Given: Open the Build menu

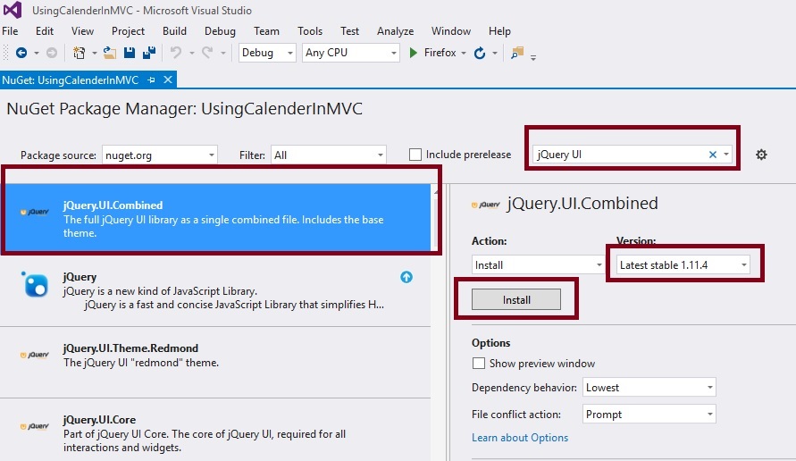Looking at the screenshot, I should [174, 31].
